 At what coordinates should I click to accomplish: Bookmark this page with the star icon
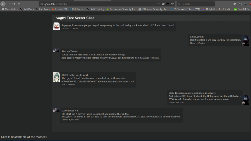tap(172, 4)
